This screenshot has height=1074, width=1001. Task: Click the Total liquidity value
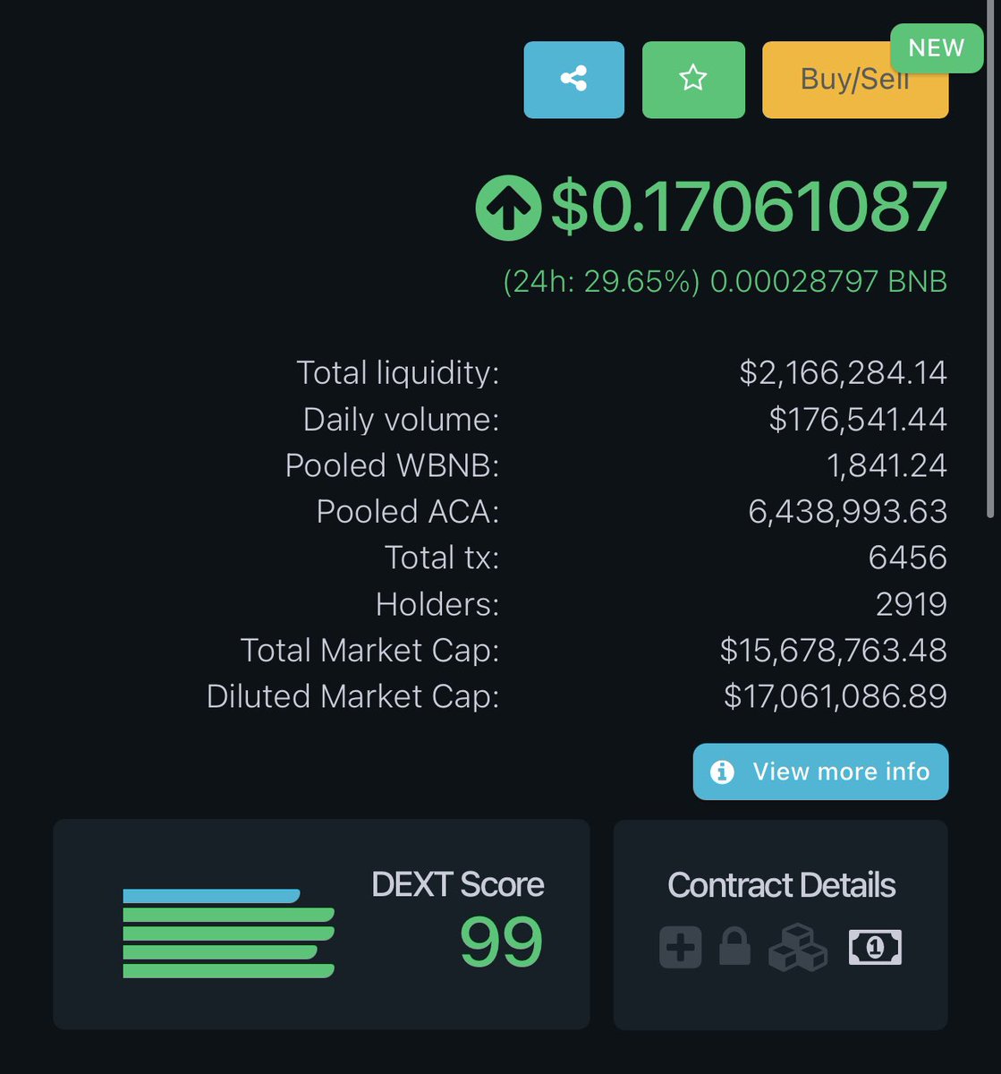[x=842, y=372]
